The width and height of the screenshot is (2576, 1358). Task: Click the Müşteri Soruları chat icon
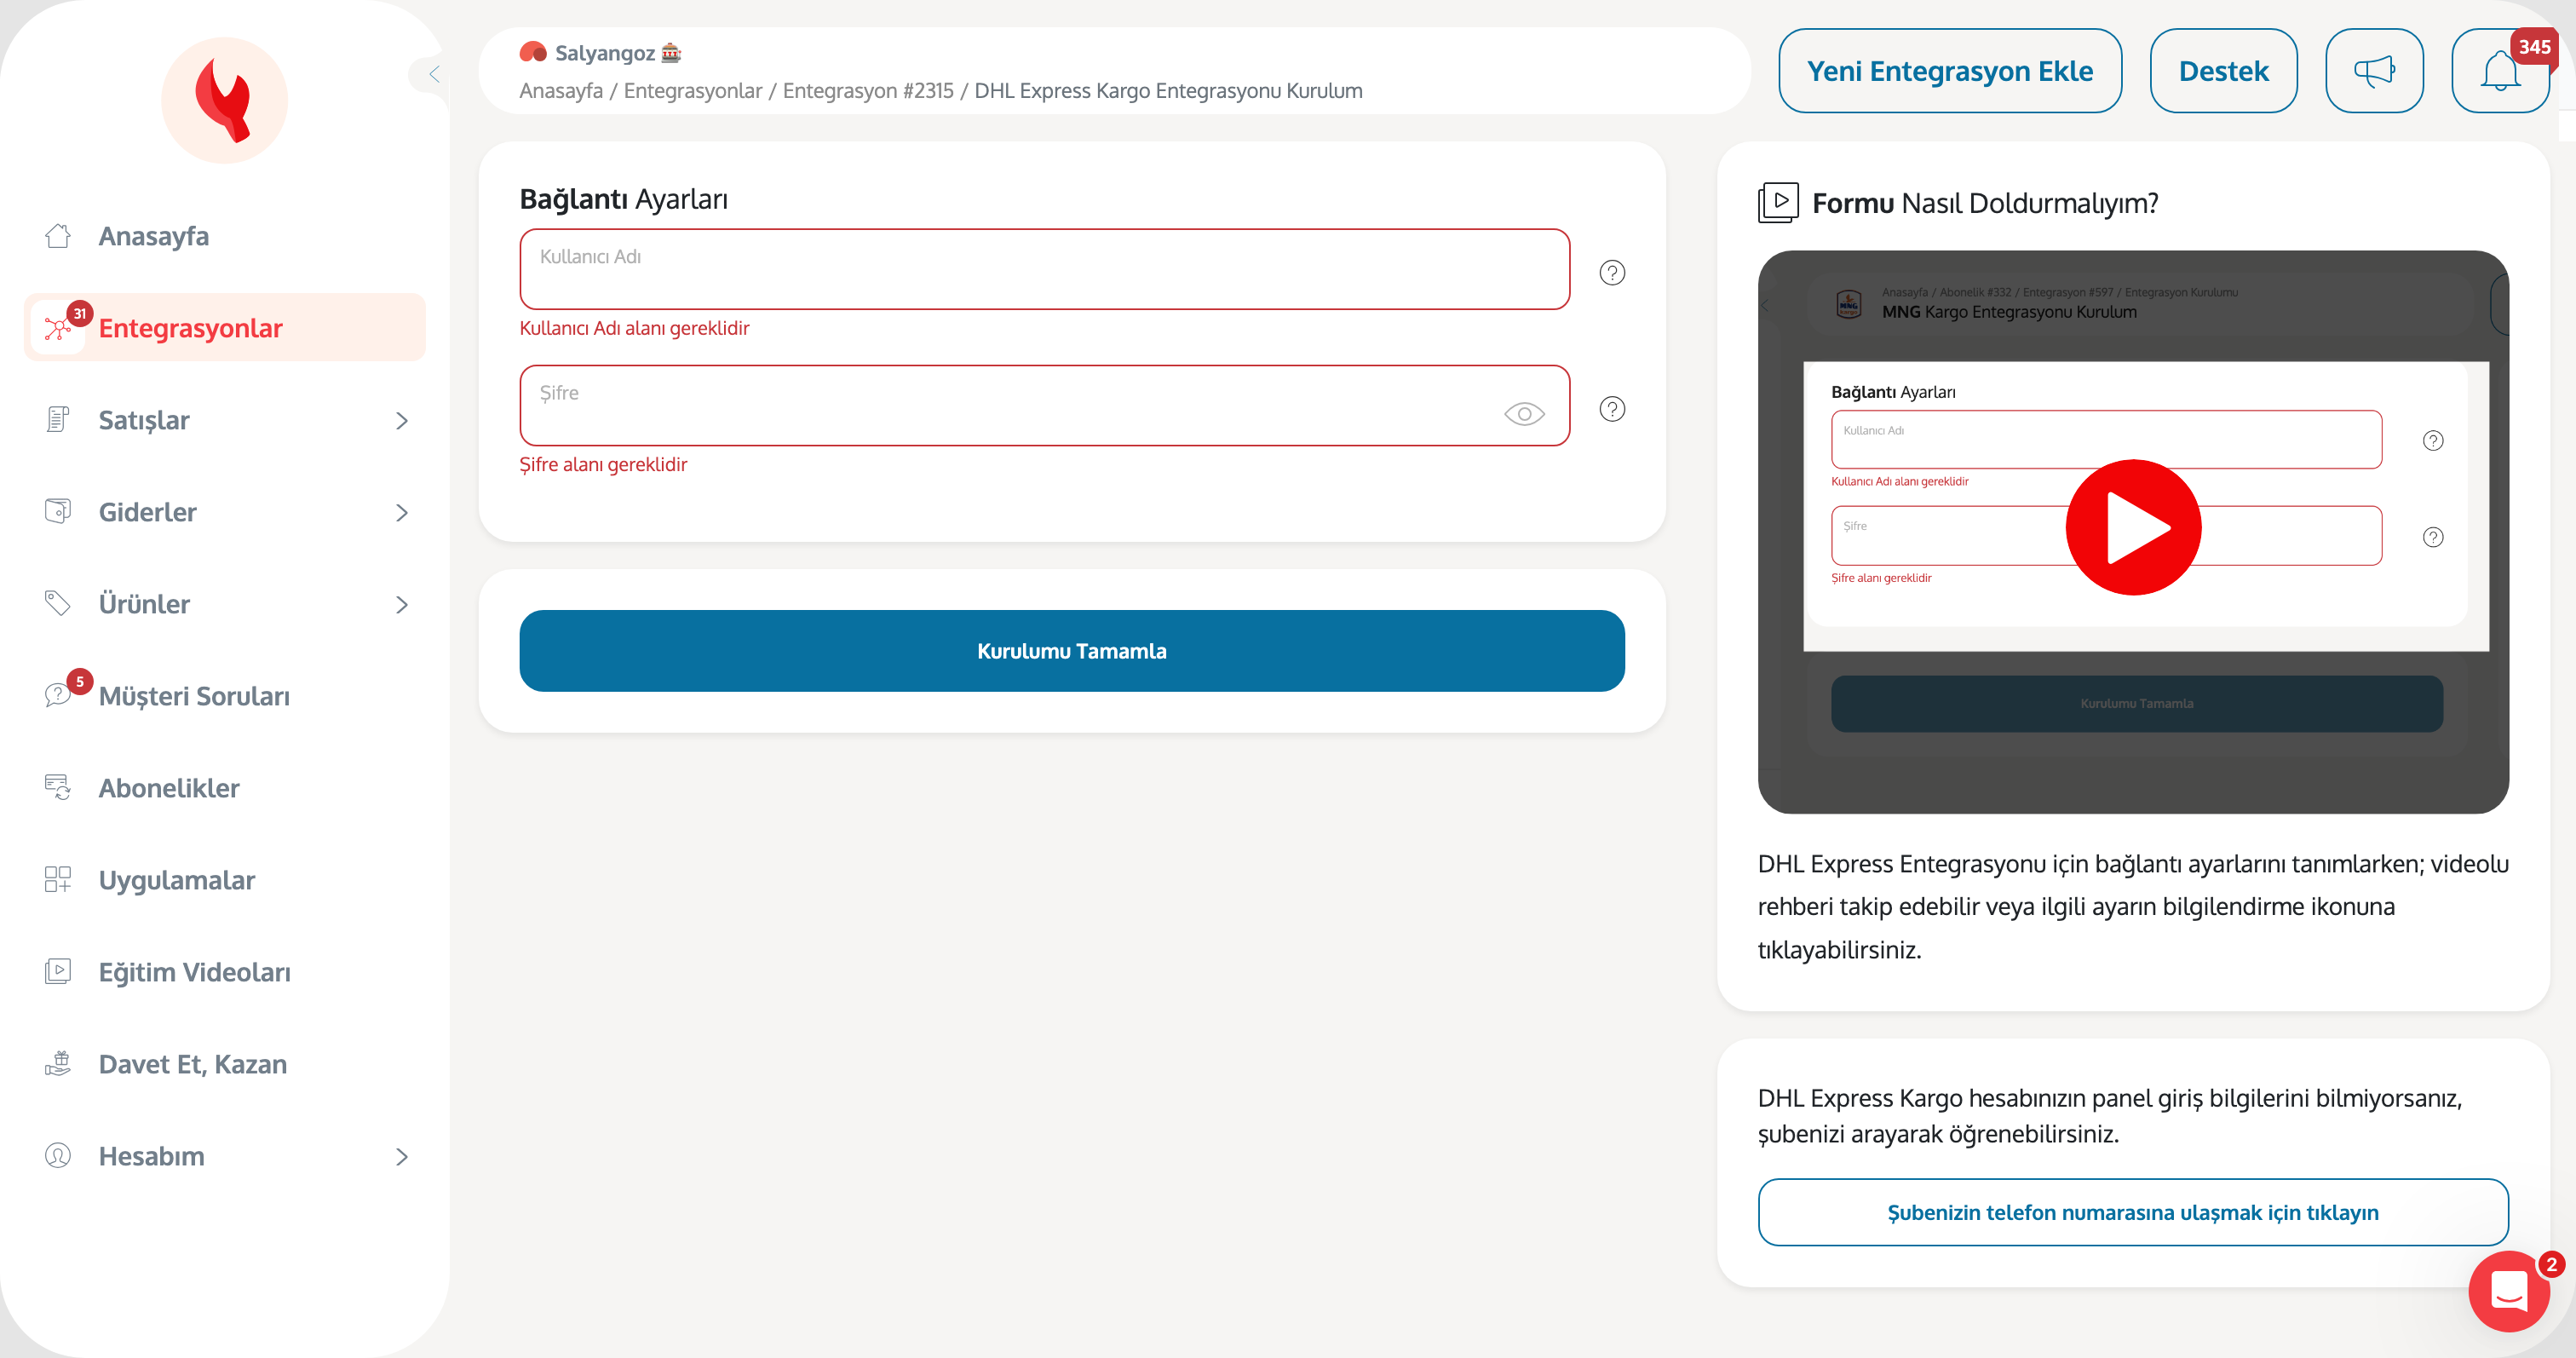coord(58,696)
